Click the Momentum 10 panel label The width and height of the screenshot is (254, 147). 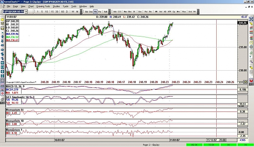(x=15, y=121)
